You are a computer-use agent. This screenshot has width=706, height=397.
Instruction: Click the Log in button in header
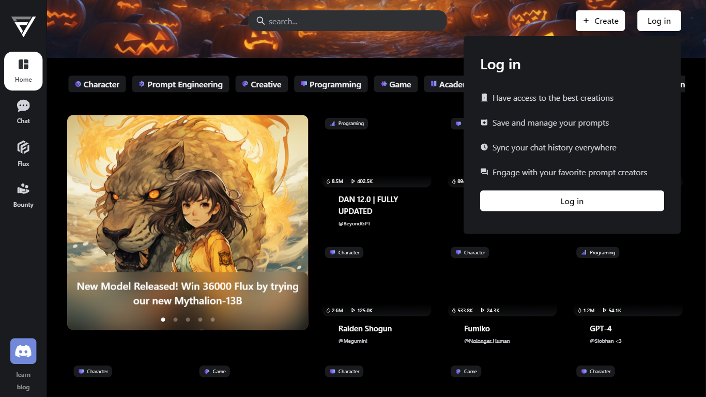point(659,21)
